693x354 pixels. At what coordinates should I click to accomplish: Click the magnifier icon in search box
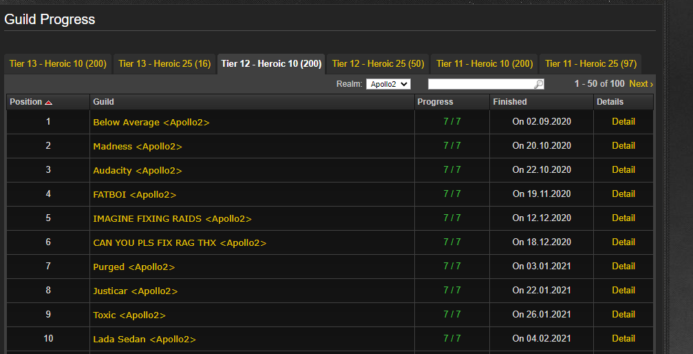(538, 84)
